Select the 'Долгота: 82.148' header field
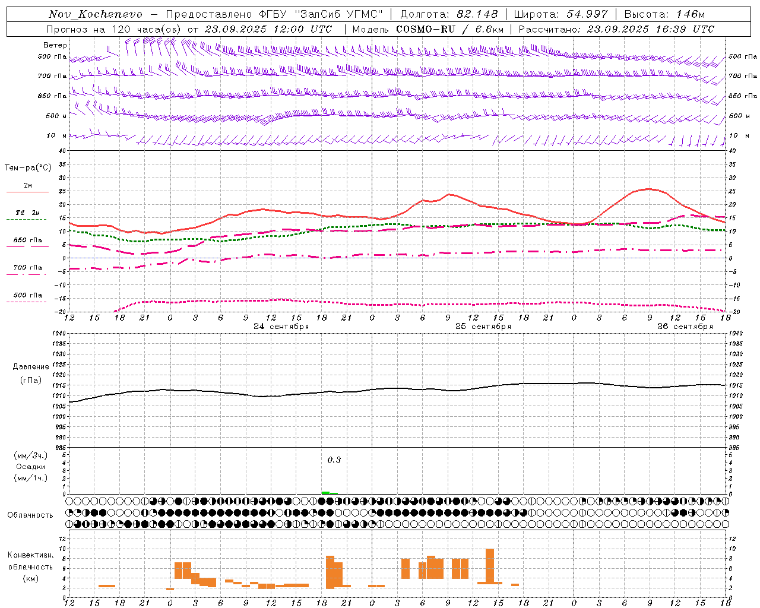The width and height of the screenshot is (760, 608). tap(449, 14)
